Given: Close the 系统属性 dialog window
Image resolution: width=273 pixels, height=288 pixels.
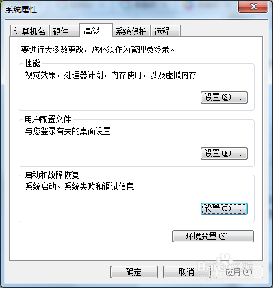Looking at the screenshot, I should pos(253,7).
